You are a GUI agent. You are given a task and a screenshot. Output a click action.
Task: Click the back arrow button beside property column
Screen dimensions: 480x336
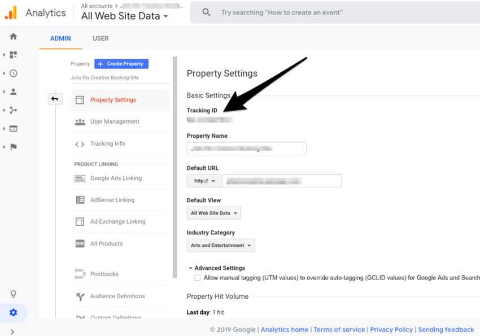click(55, 99)
